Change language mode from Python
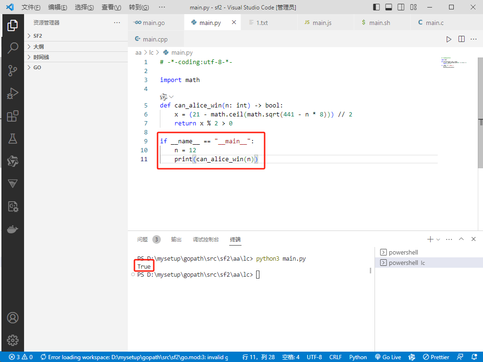 click(x=358, y=357)
